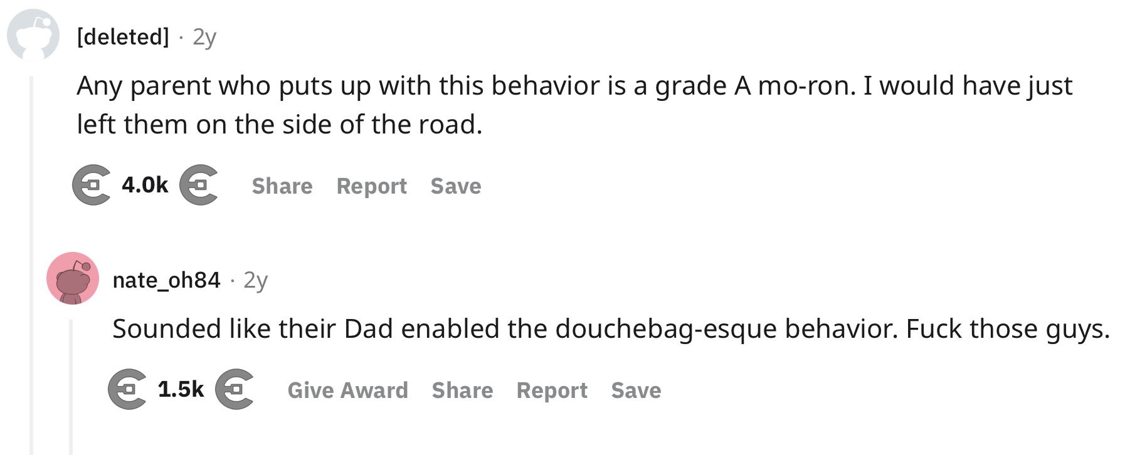The width and height of the screenshot is (1125, 455).
Task: Collapse nate_oh84's reply thread line
Action: click(71, 387)
